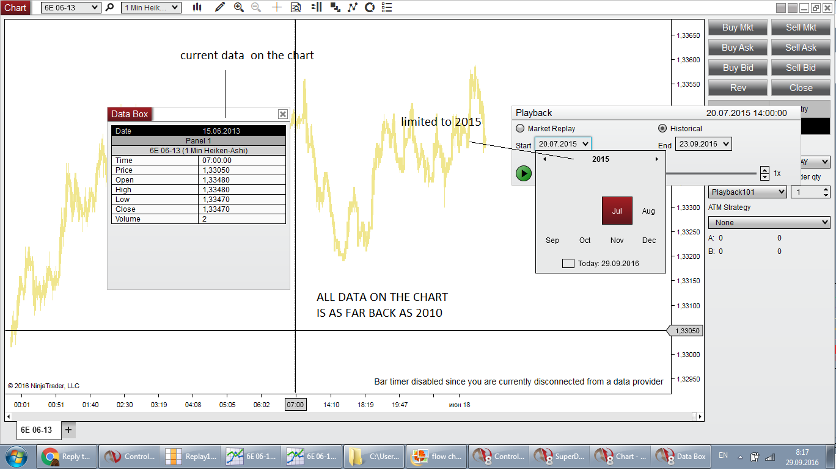Jump to Today: 29.09.2016 in calendar
This screenshot has width=836, height=470.
(x=600, y=264)
